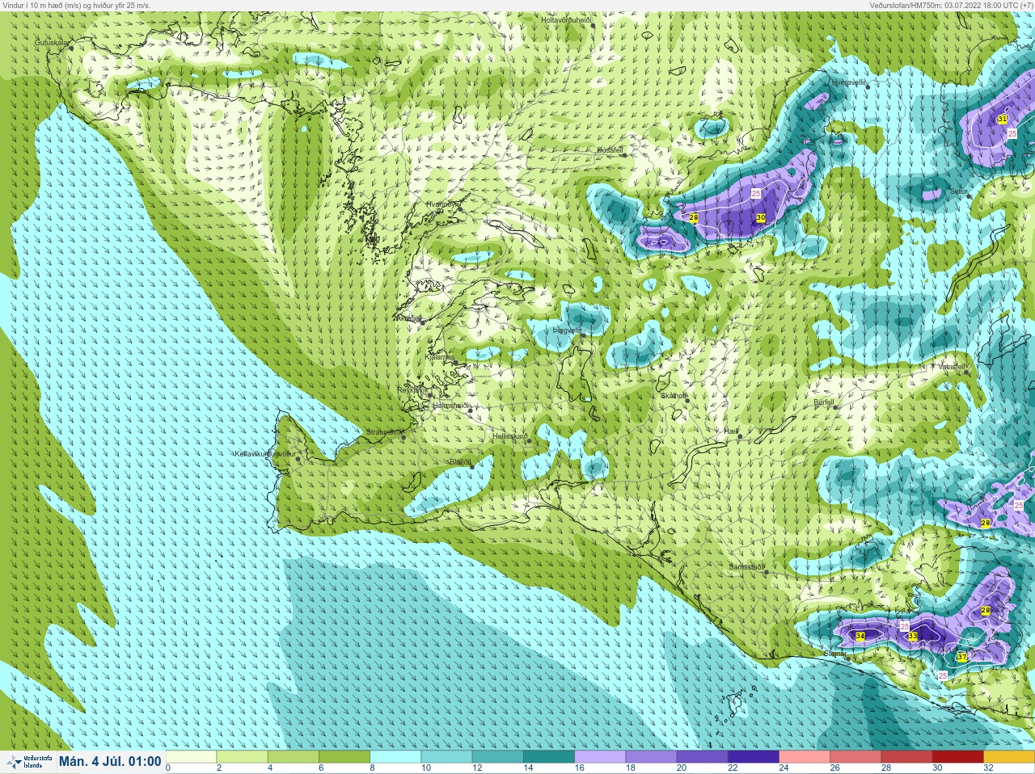This screenshot has width=1035, height=774.
Task: Click the 20–22 m/s violet legend swatch
Action: pyautogui.click(x=702, y=758)
